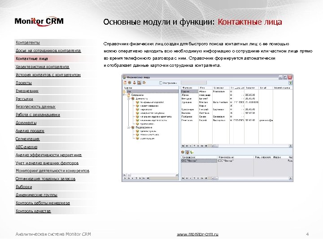Select last contacts row containing an e-mail
This screenshot has height=242, width=323.
pyautogui.click(x=237, y=120)
